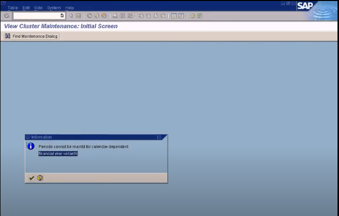The width and height of the screenshot is (339, 216).
Task: Click the yellow Help icon in the toolbar
Action: [192, 16]
